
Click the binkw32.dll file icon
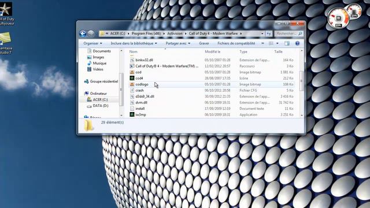132,60
